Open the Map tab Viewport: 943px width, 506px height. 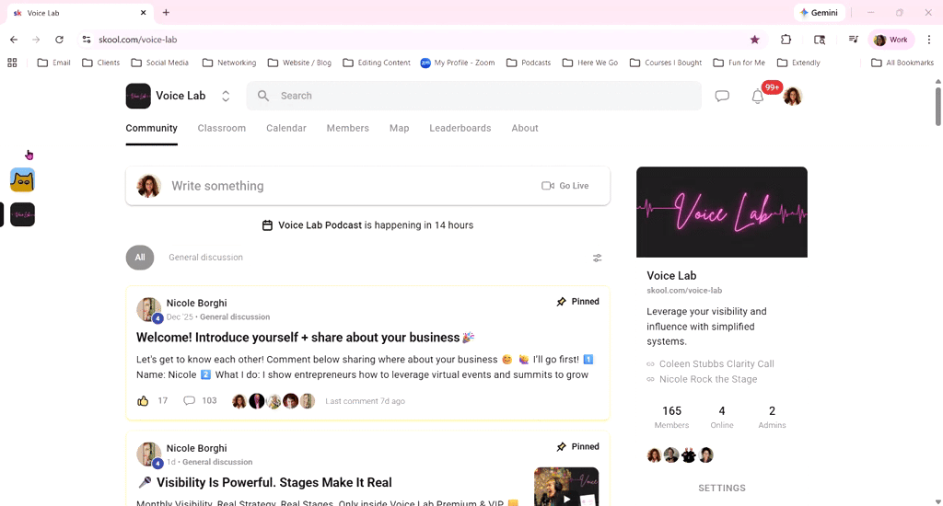(x=400, y=128)
